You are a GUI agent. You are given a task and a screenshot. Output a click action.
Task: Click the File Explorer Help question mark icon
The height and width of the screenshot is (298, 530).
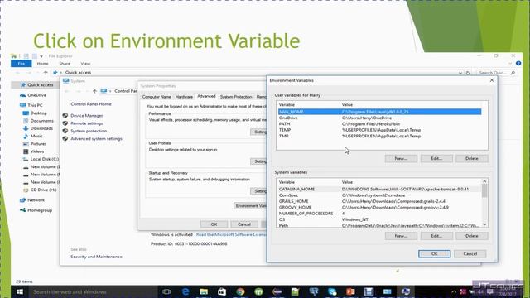click(x=518, y=63)
